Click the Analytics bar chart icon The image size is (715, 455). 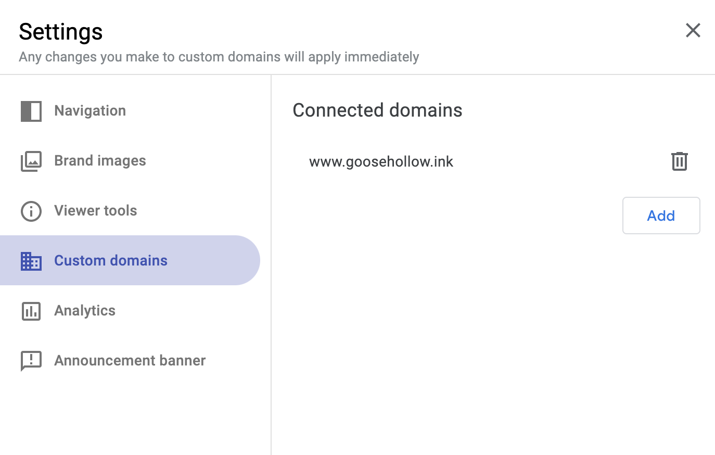31,311
